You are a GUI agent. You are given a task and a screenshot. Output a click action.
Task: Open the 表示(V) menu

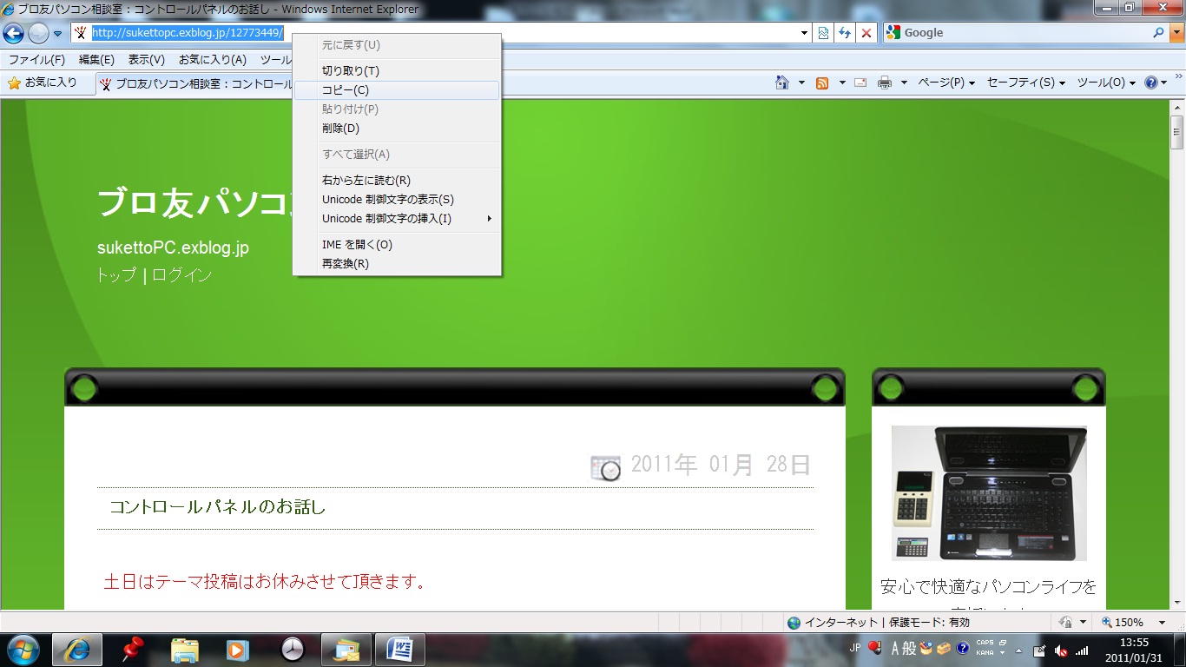[146, 60]
